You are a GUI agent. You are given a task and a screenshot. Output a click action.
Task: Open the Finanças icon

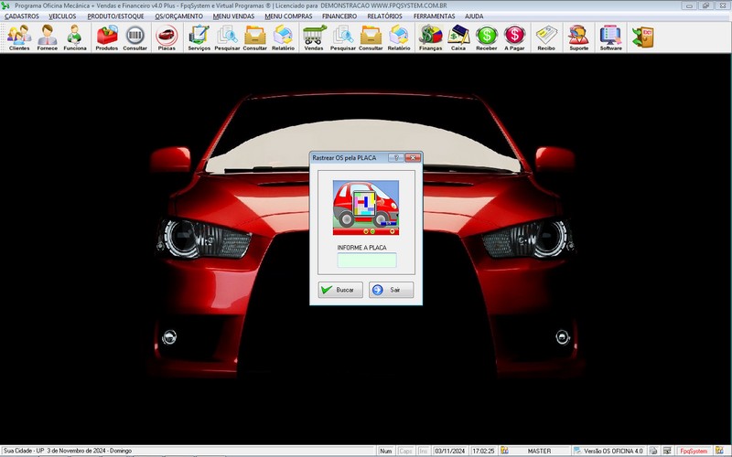(x=430, y=37)
